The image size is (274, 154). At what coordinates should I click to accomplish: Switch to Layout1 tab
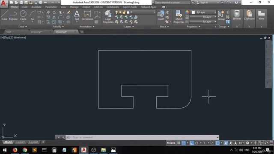(20, 142)
